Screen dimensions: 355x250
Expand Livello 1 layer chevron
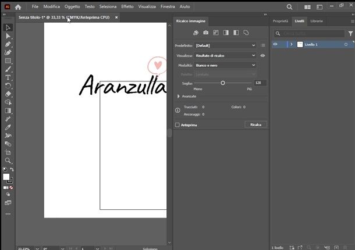[x=292, y=44]
